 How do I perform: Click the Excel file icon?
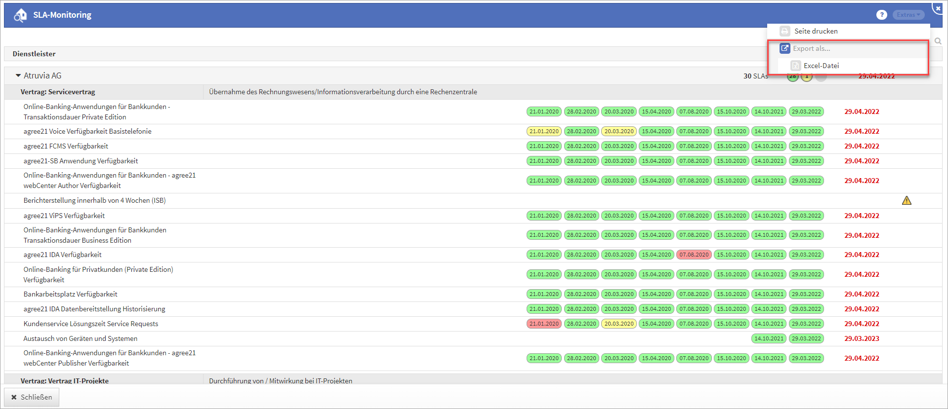795,66
